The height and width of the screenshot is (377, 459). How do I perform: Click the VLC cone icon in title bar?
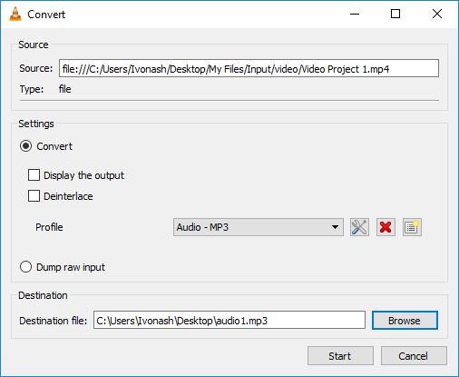(x=15, y=14)
